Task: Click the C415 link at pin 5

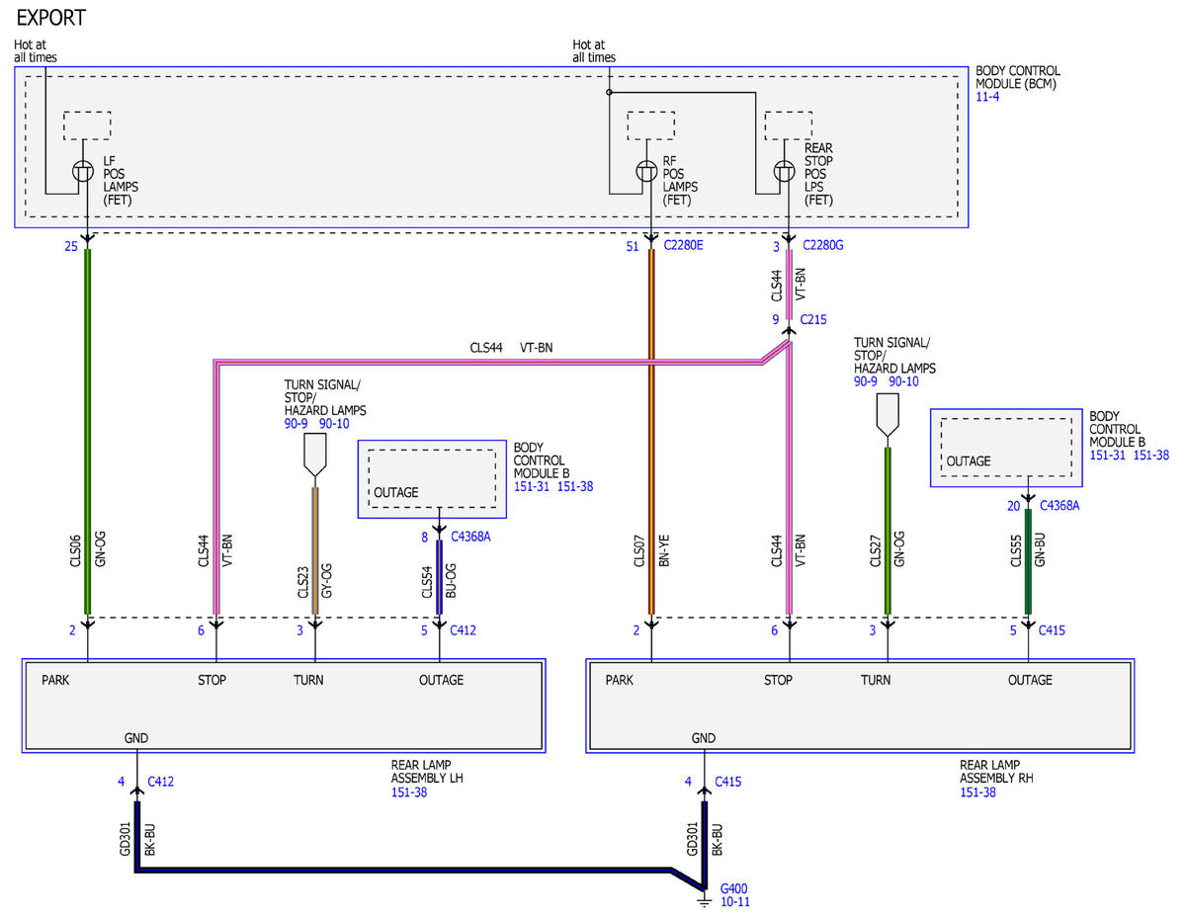Action: point(1052,630)
